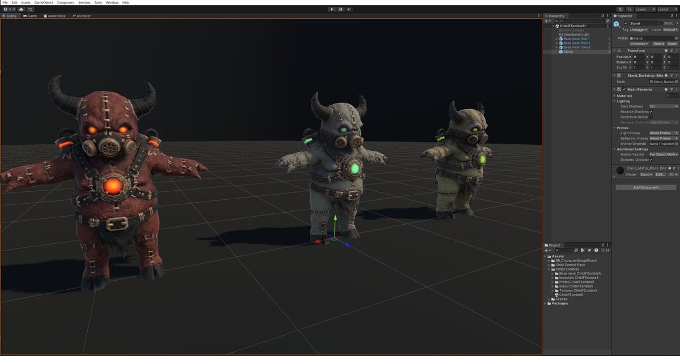Click the Stand_Matte_Black material preview sphere
The height and width of the screenshot is (356, 680).
coord(620,170)
